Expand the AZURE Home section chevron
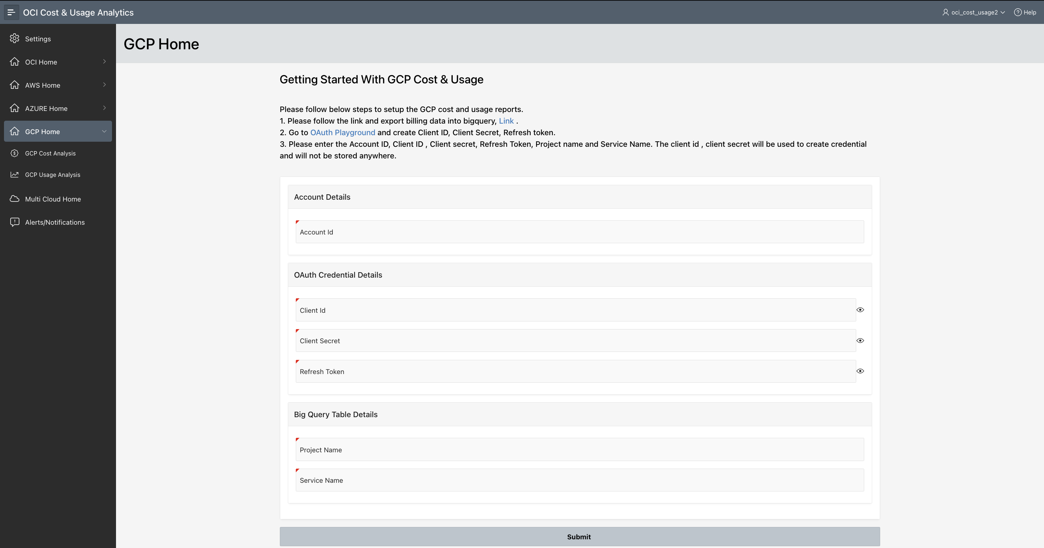 [104, 108]
